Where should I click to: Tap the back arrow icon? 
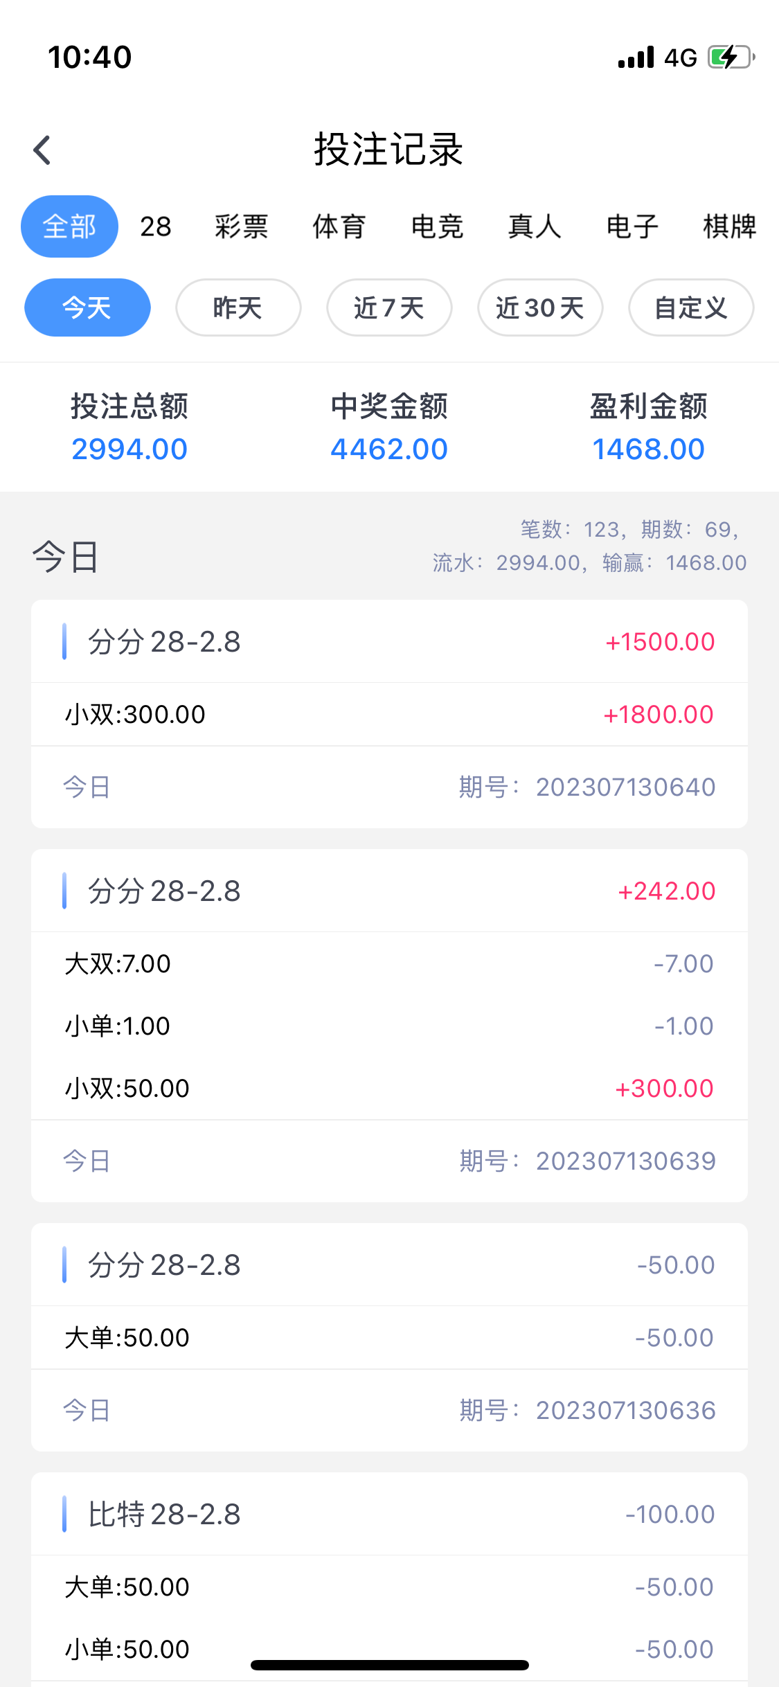(x=42, y=150)
